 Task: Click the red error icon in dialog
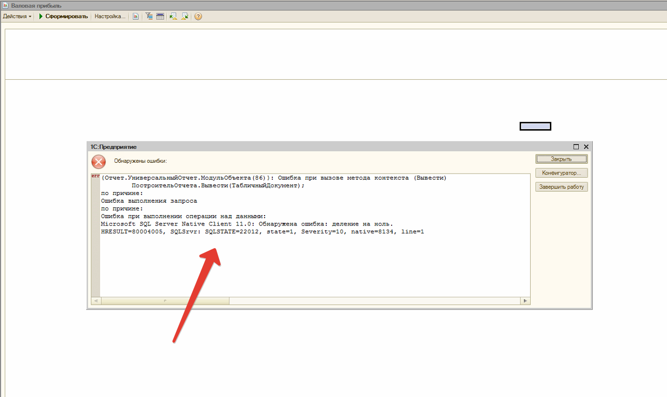[99, 162]
